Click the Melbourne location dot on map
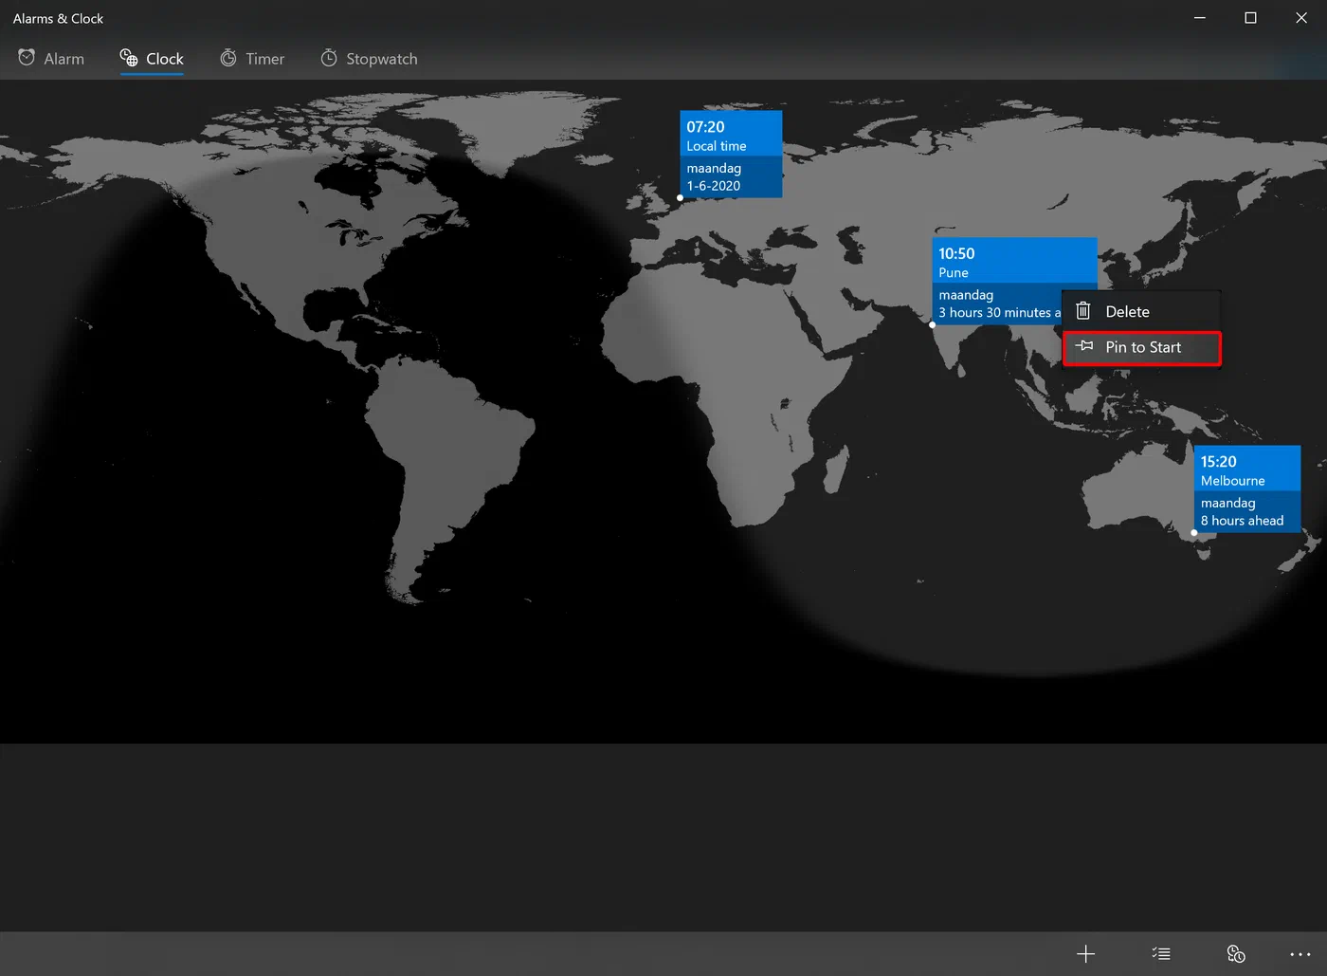1327x976 pixels. (1194, 533)
